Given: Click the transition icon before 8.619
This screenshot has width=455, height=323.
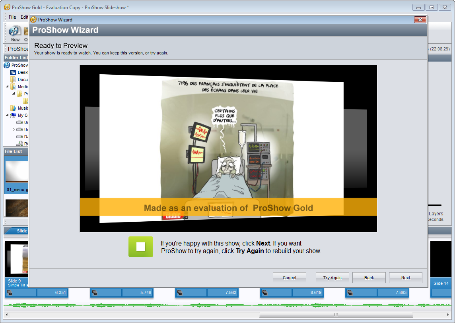Looking at the screenshot, I should click(x=264, y=292).
